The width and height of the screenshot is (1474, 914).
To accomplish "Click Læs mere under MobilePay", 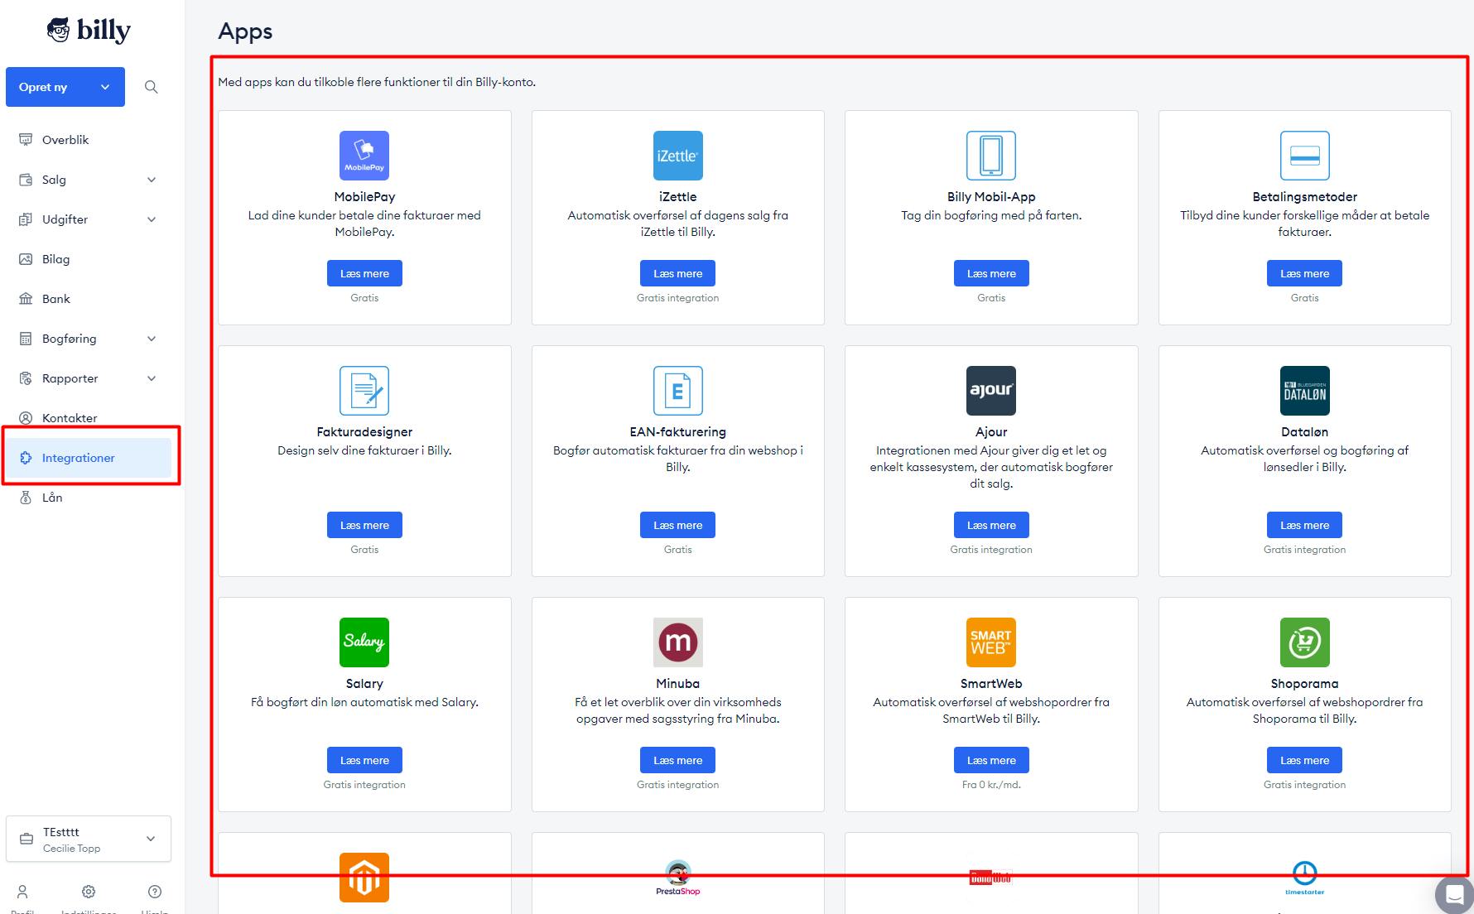I will pyautogui.click(x=364, y=273).
